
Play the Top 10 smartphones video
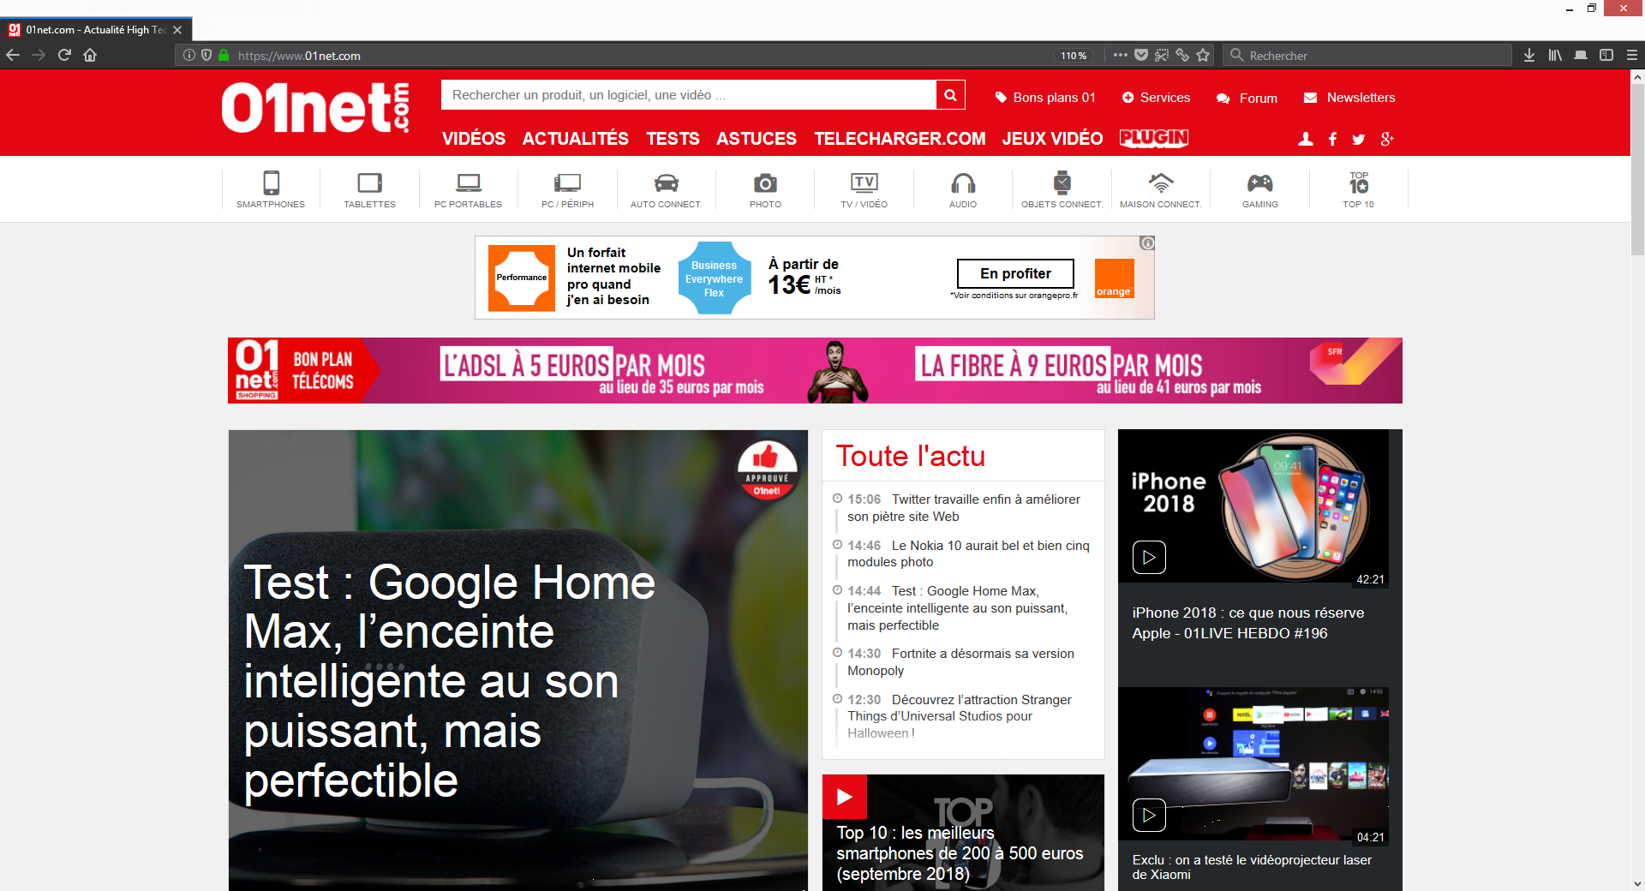coord(845,797)
